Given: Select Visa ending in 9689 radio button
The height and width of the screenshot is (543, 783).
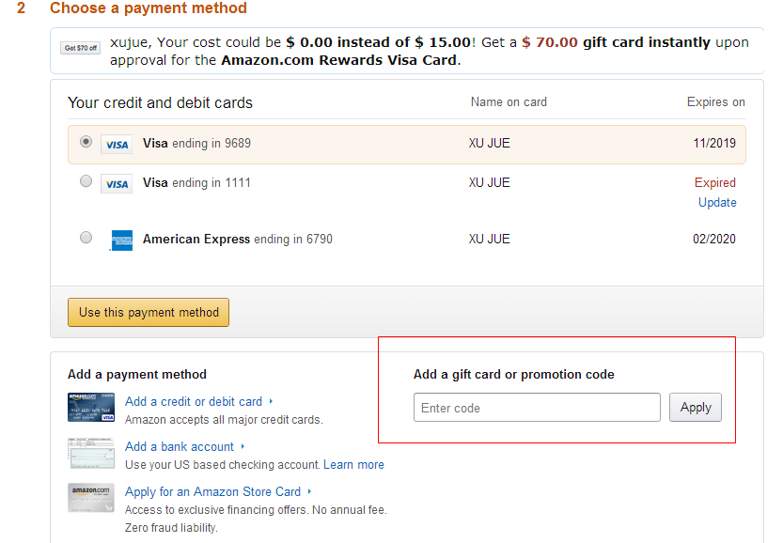Looking at the screenshot, I should [86, 142].
